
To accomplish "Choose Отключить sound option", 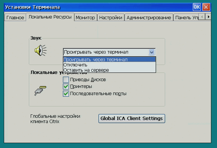I will point(109,65).
